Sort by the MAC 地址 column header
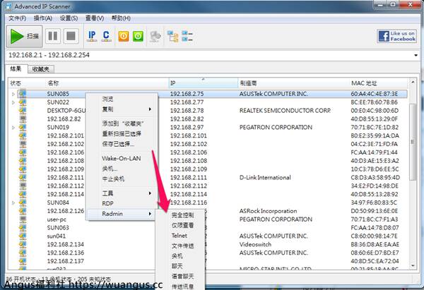 point(379,83)
